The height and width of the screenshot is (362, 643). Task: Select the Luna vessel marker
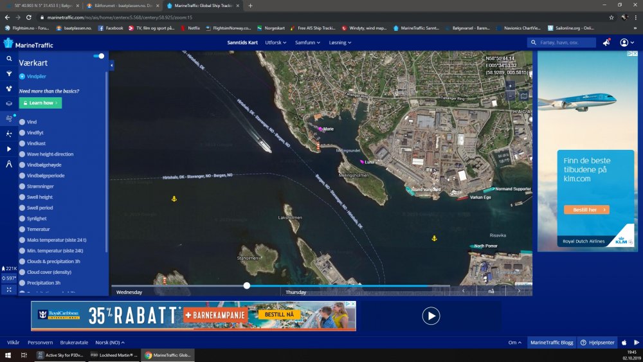click(362, 162)
